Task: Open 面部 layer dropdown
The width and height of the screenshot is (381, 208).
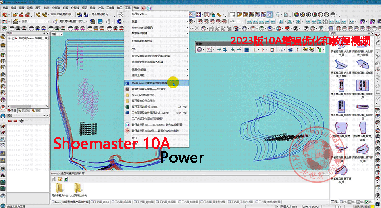Action: [49, 21]
